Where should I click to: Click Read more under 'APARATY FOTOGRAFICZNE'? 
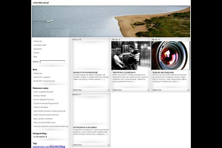coord(77,90)
